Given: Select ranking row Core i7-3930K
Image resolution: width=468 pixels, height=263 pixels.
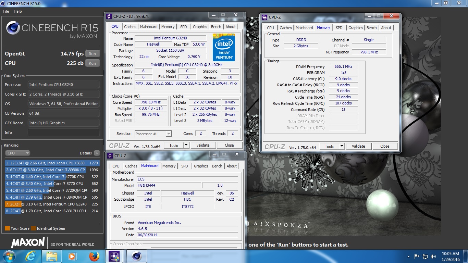Looking at the screenshot, I should 52,170.
